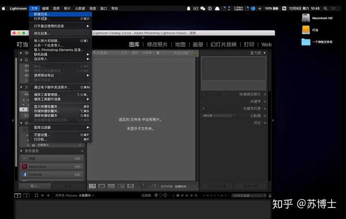Expand 图库过滤器 submenu

88,127
